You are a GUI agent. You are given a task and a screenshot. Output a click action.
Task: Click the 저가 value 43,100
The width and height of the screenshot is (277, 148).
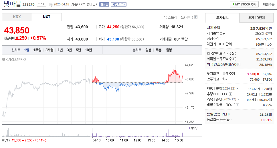[113, 39]
